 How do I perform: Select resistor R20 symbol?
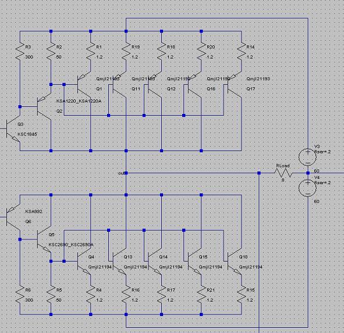pos(201,51)
